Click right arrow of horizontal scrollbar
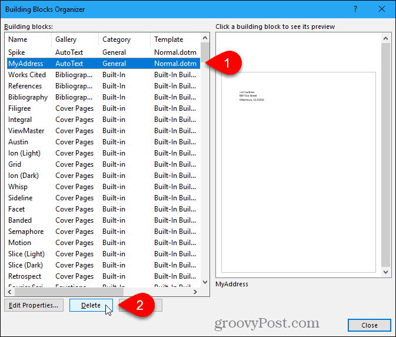Screen dimensions: 396x337 point(195,292)
